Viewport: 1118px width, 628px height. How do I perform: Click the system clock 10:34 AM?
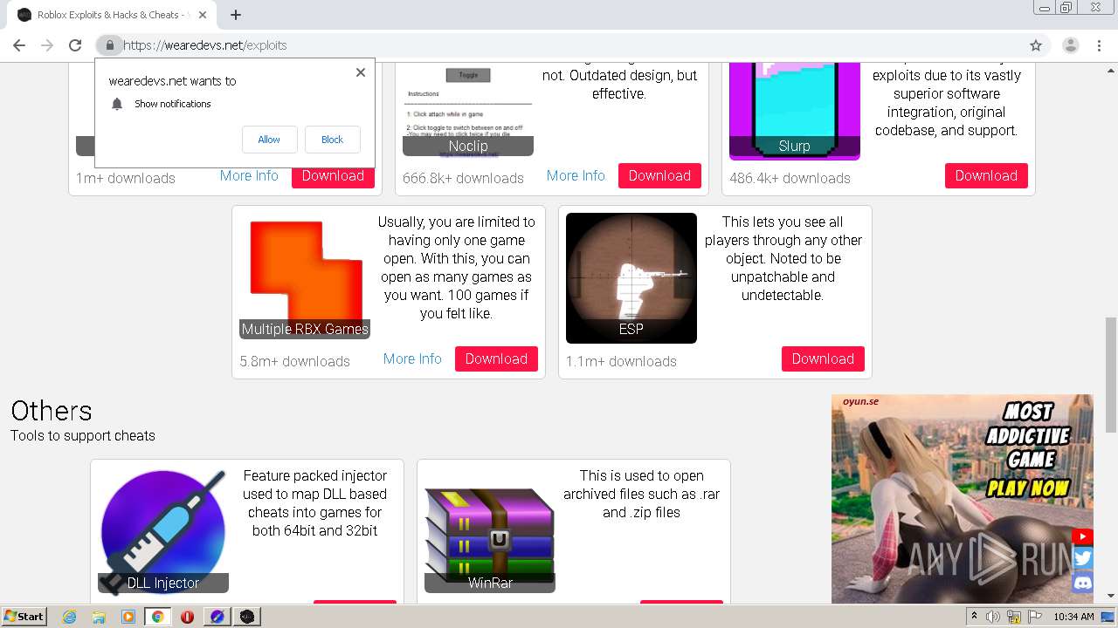1073,617
